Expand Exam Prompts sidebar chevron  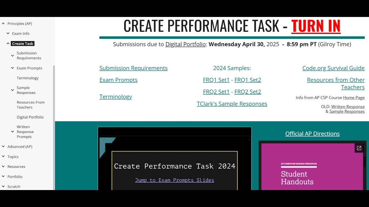coord(13,68)
